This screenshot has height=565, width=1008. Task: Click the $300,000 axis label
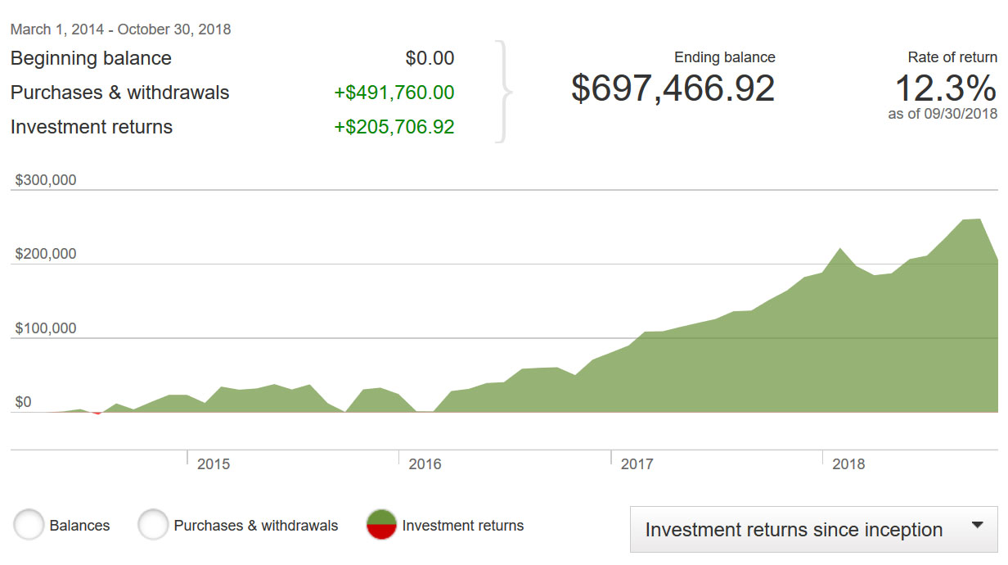46,180
